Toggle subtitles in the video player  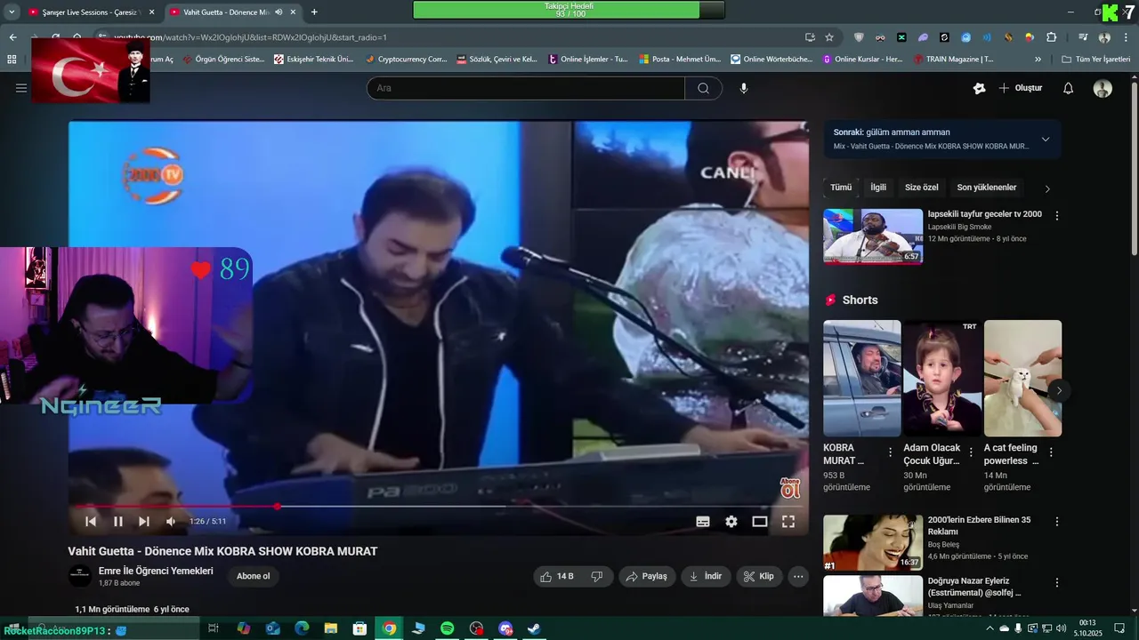[x=703, y=522]
